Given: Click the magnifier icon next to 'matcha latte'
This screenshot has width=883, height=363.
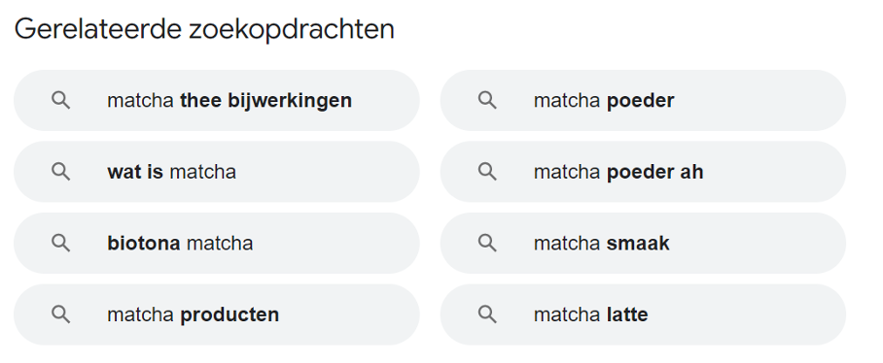Looking at the screenshot, I should tap(487, 314).
